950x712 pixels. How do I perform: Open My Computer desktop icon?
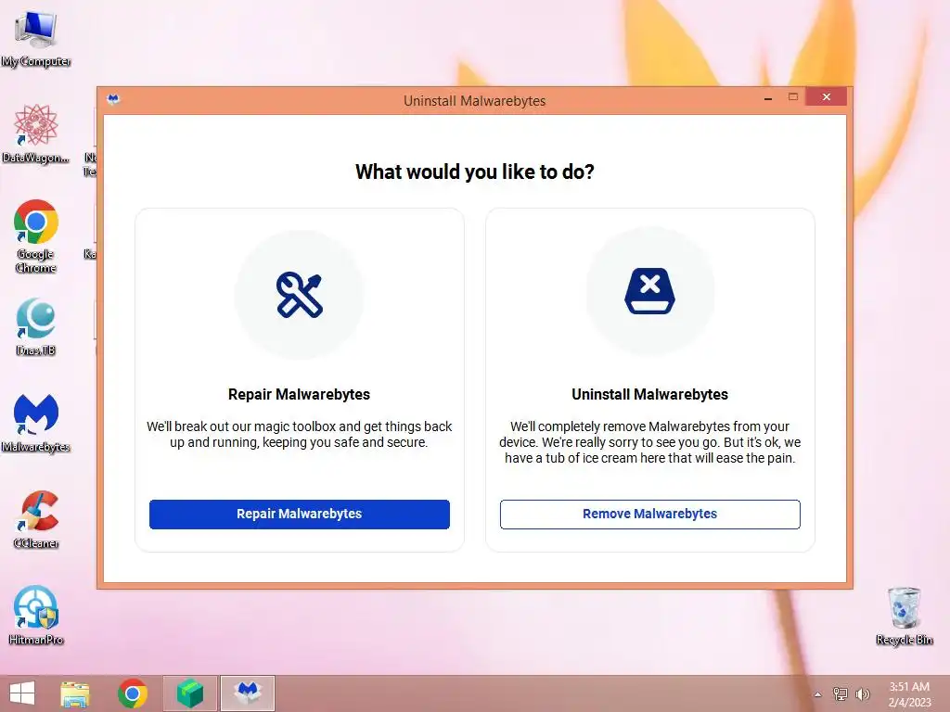click(36, 39)
